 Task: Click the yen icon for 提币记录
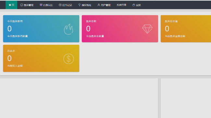(x=60, y=5)
